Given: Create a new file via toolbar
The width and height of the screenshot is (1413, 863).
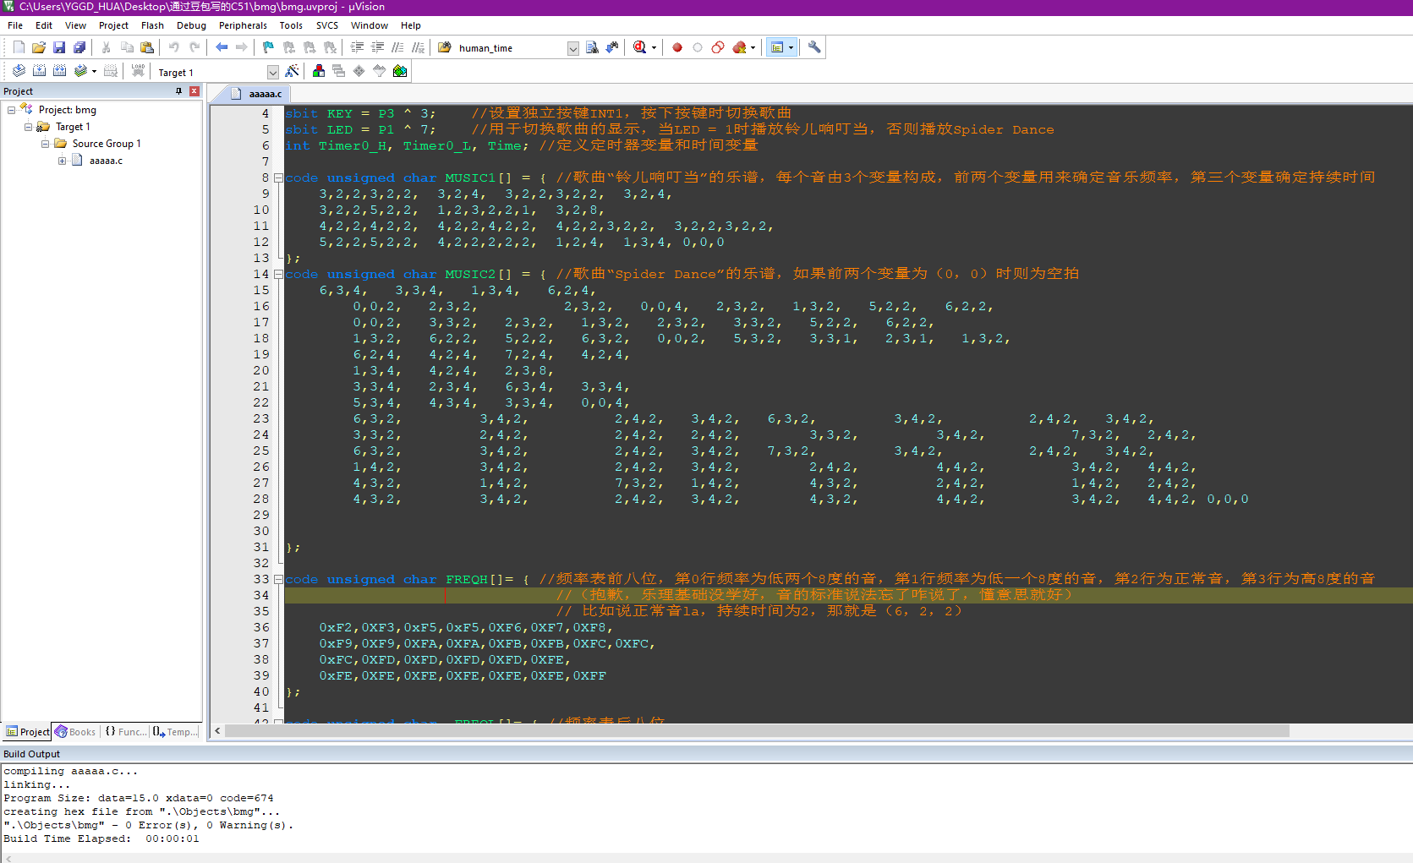Looking at the screenshot, I should (19, 47).
